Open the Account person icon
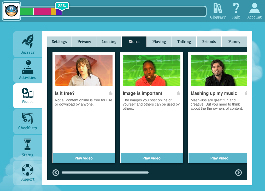The image size is (265, 191). [x=254, y=8]
